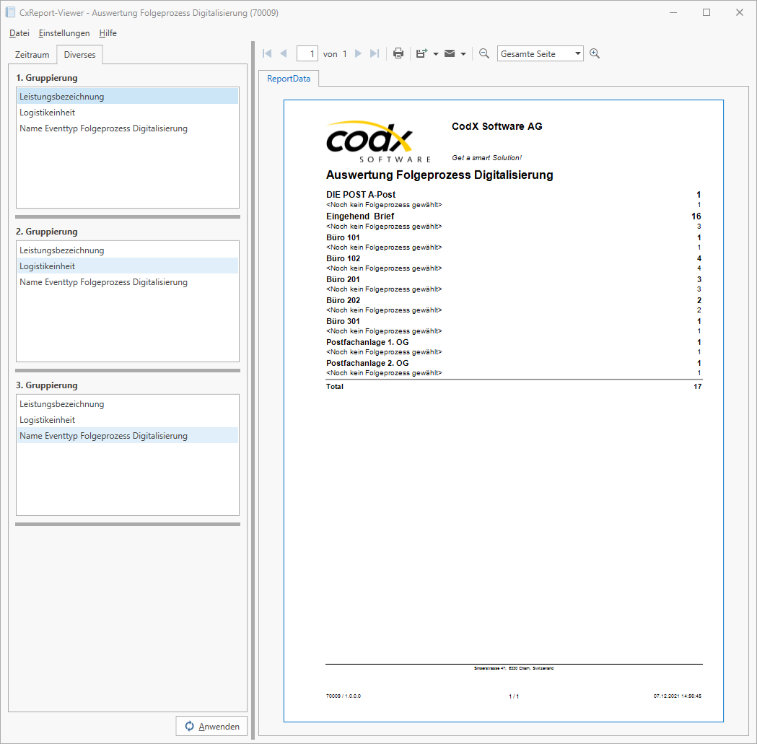Open the Einstellungen menu
The width and height of the screenshot is (757, 744).
(x=64, y=33)
